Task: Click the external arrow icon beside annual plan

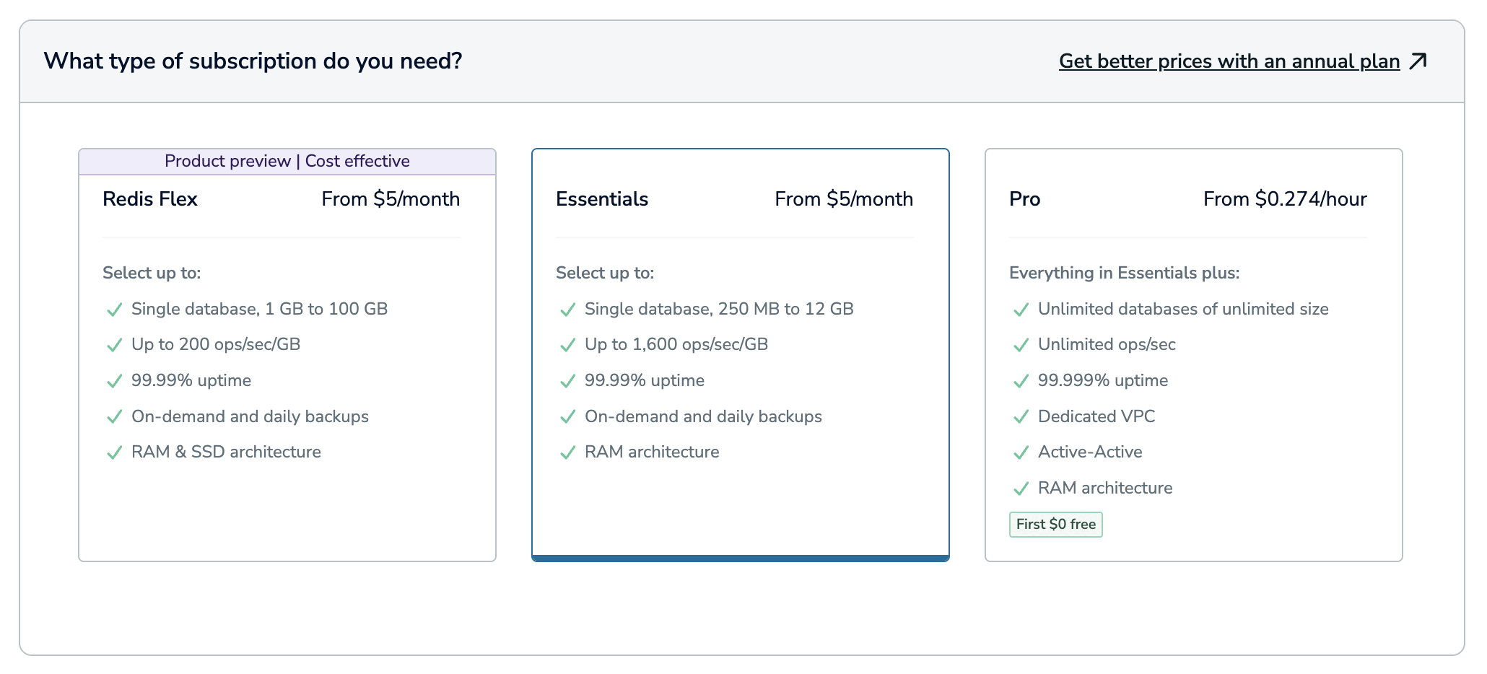Action: (1418, 61)
